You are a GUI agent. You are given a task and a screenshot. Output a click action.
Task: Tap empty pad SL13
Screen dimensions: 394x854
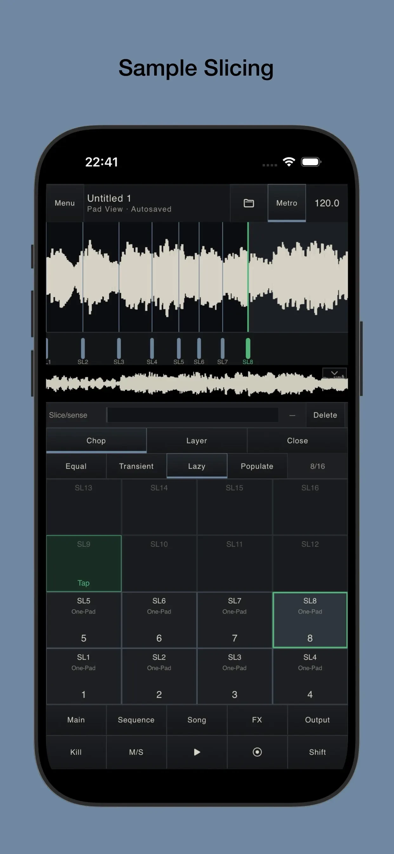[83, 507]
